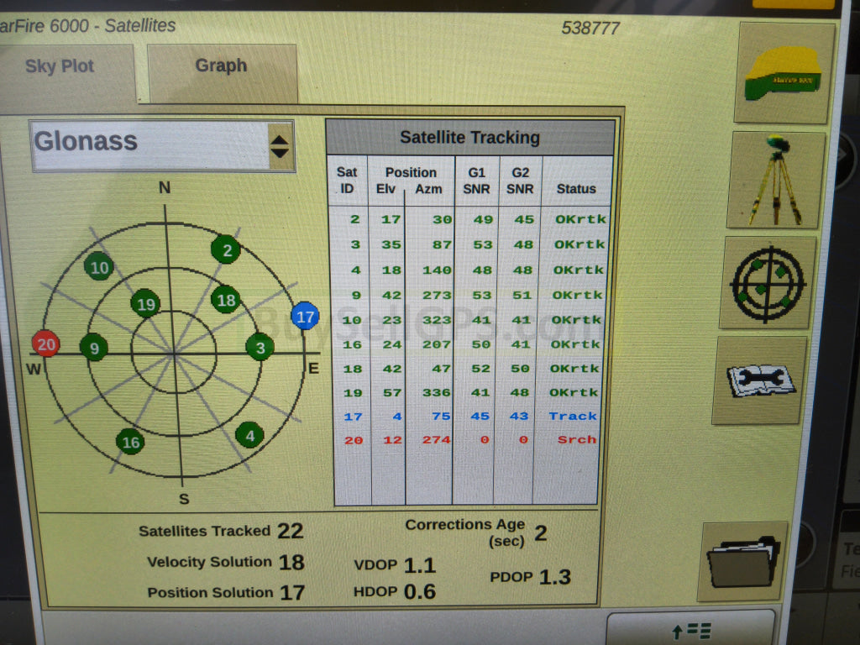Image resolution: width=860 pixels, height=645 pixels.
Task: Select satellite 17 Track row
Action: (x=470, y=416)
